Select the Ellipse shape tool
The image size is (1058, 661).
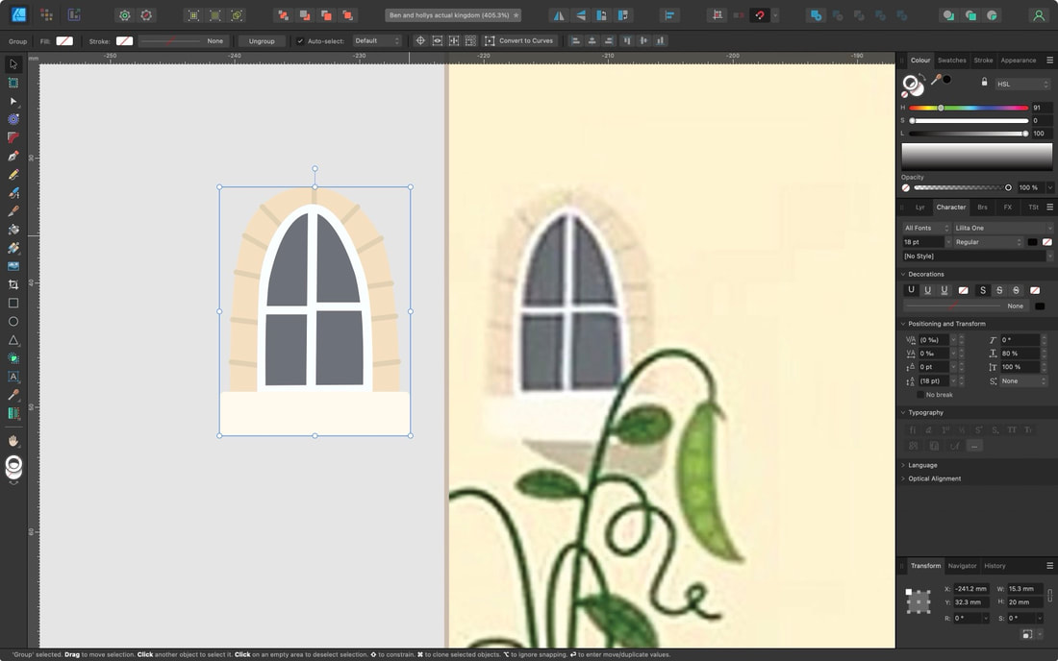tap(13, 322)
